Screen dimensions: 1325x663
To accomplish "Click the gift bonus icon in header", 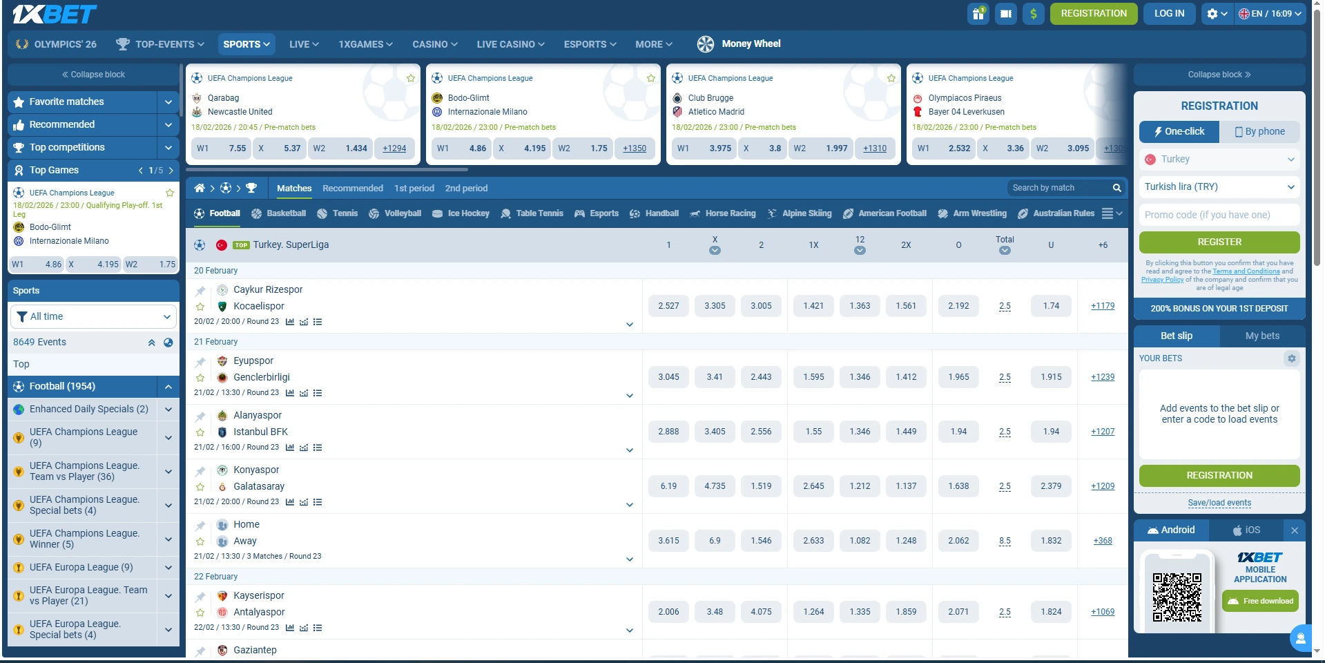I will [978, 13].
